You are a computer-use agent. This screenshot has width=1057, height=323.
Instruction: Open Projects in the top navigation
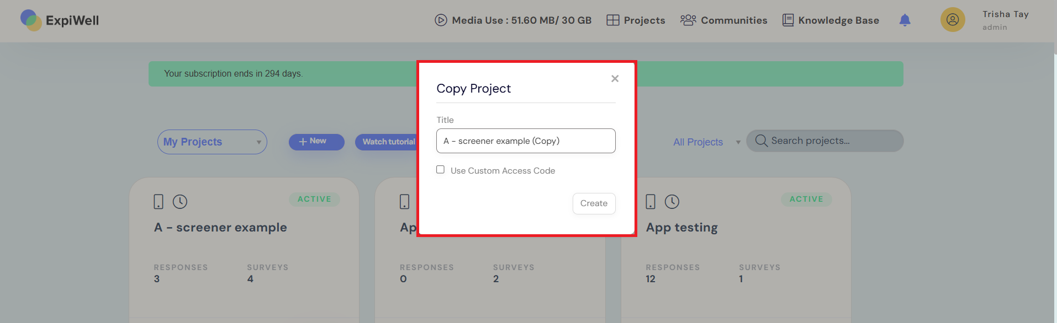[x=636, y=20]
